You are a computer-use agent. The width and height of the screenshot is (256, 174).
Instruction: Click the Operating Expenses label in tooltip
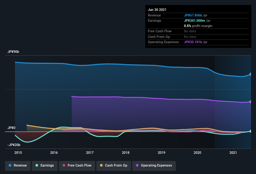[x=163, y=42]
